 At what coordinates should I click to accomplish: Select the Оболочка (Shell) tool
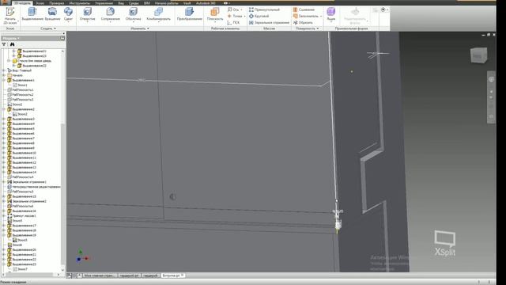coord(133,14)
